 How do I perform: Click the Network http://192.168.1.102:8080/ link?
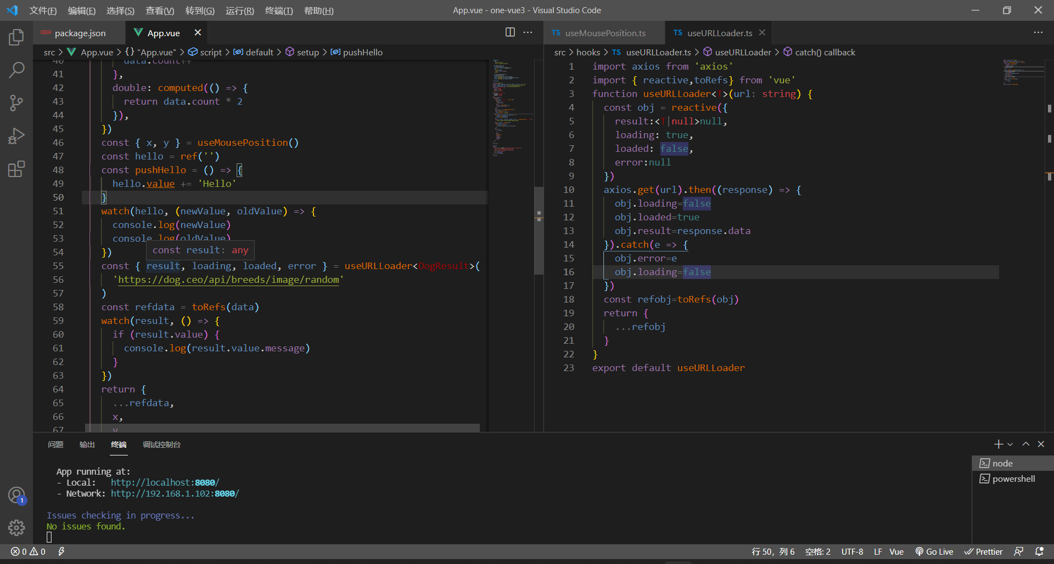[175, 493]
